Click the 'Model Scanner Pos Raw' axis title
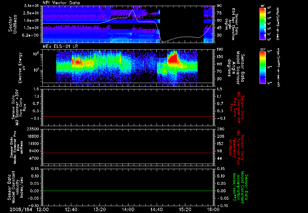Image resolution: width=308 pixels, height=213 pixels. (x=17, y=147)
